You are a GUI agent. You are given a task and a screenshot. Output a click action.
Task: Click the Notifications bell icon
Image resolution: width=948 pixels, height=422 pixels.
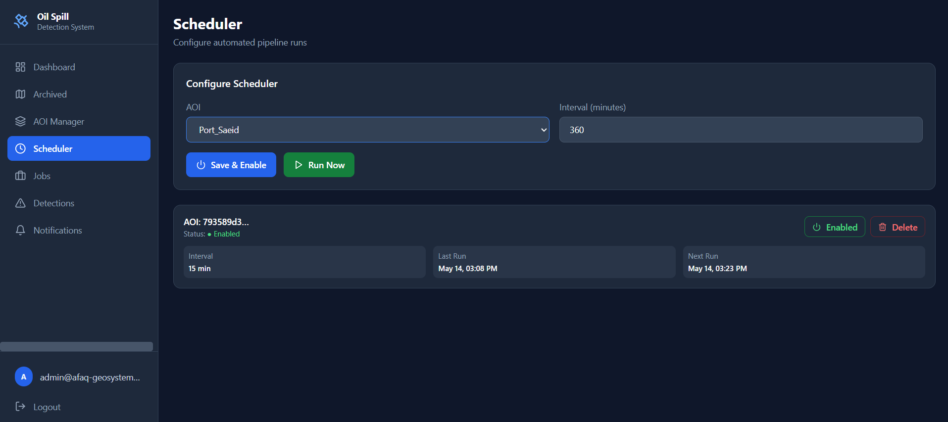click(20, 230)
